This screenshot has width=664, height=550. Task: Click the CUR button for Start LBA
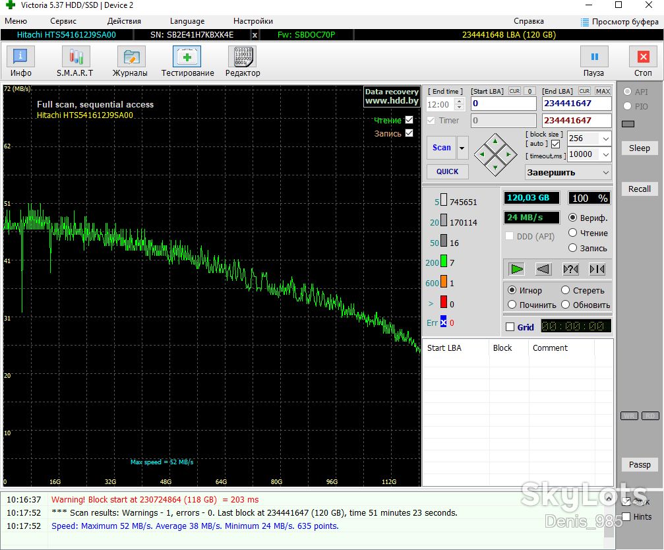coord(514,91)
